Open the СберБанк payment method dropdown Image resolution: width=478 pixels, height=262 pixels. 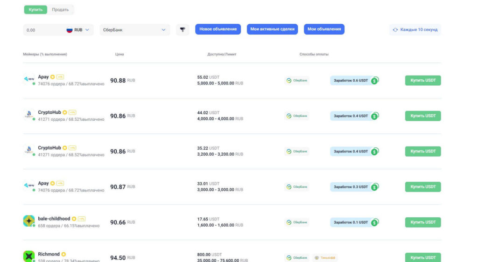(x=134, y=30)
